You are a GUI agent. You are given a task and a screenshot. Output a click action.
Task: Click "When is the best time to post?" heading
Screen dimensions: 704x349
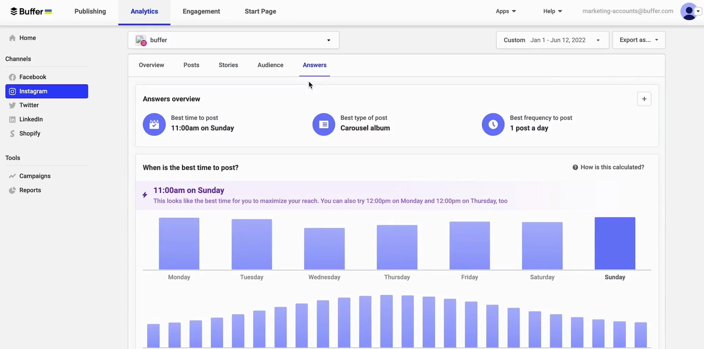191,168
